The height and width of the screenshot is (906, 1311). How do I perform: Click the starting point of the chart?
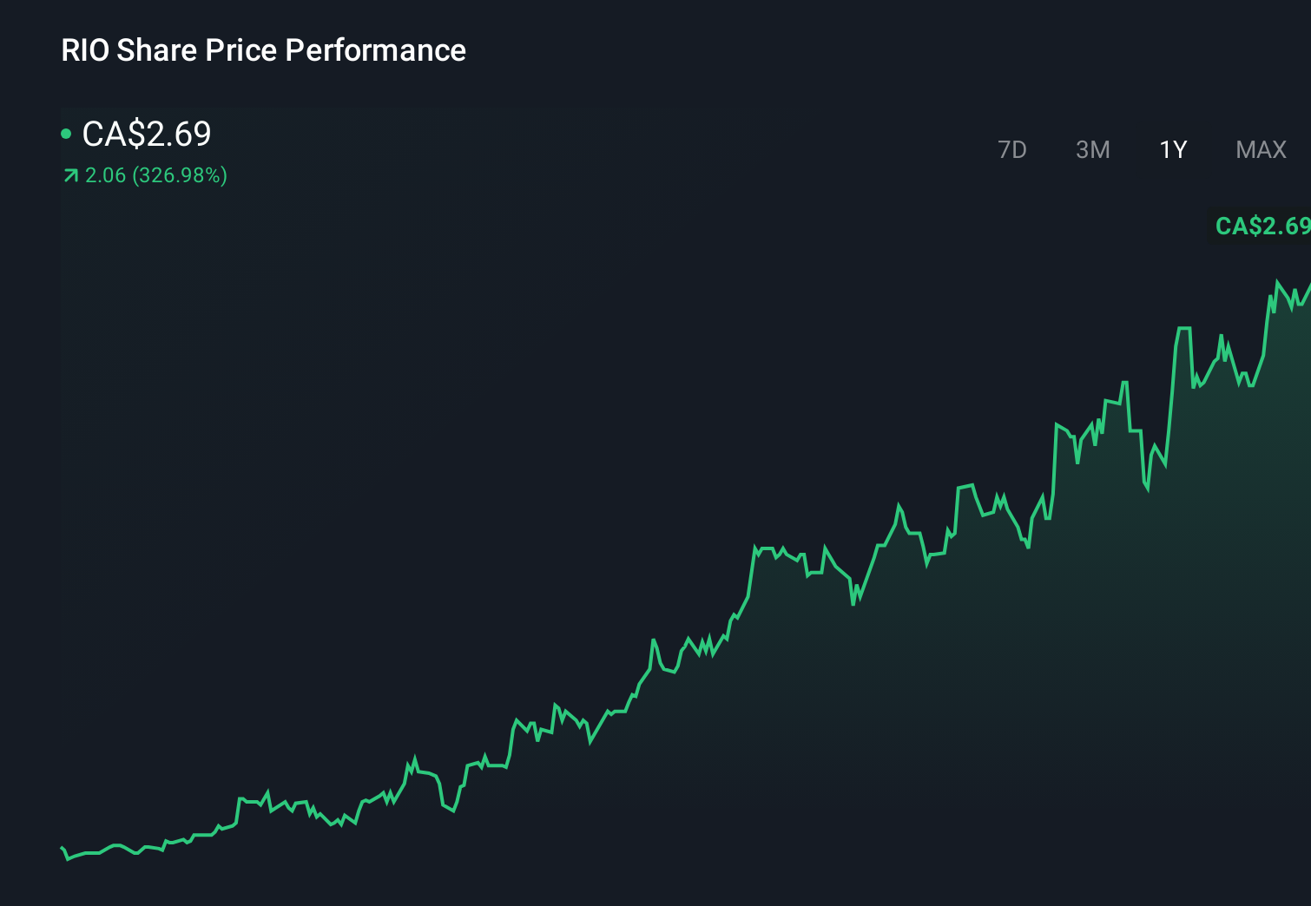point(61,846)
